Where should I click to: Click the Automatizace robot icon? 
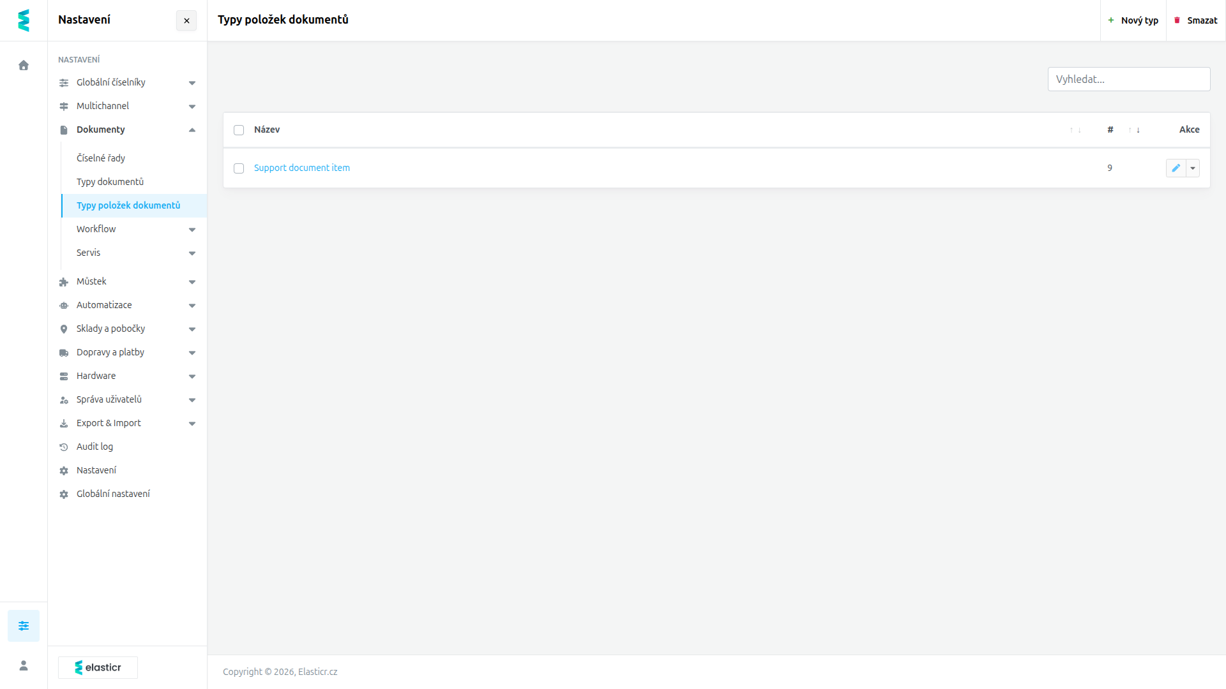64,306
